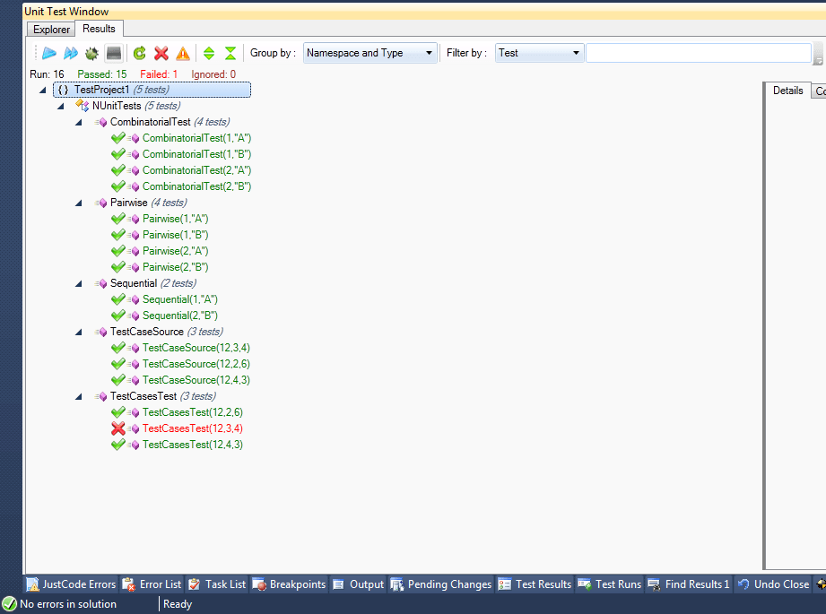Image resolution: width=826 pixels, height=614 pixels.
Task: Click the purple method icon of Pairwise group
Action: [101, 203]
